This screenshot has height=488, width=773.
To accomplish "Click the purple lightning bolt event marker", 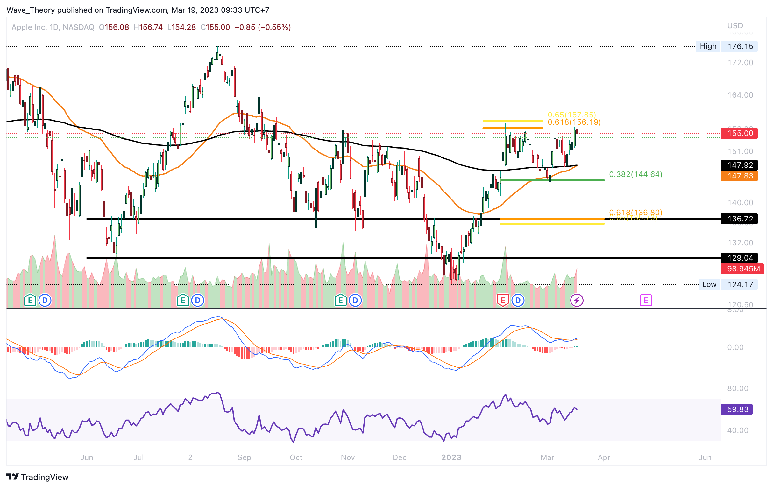I will point(577,300).
